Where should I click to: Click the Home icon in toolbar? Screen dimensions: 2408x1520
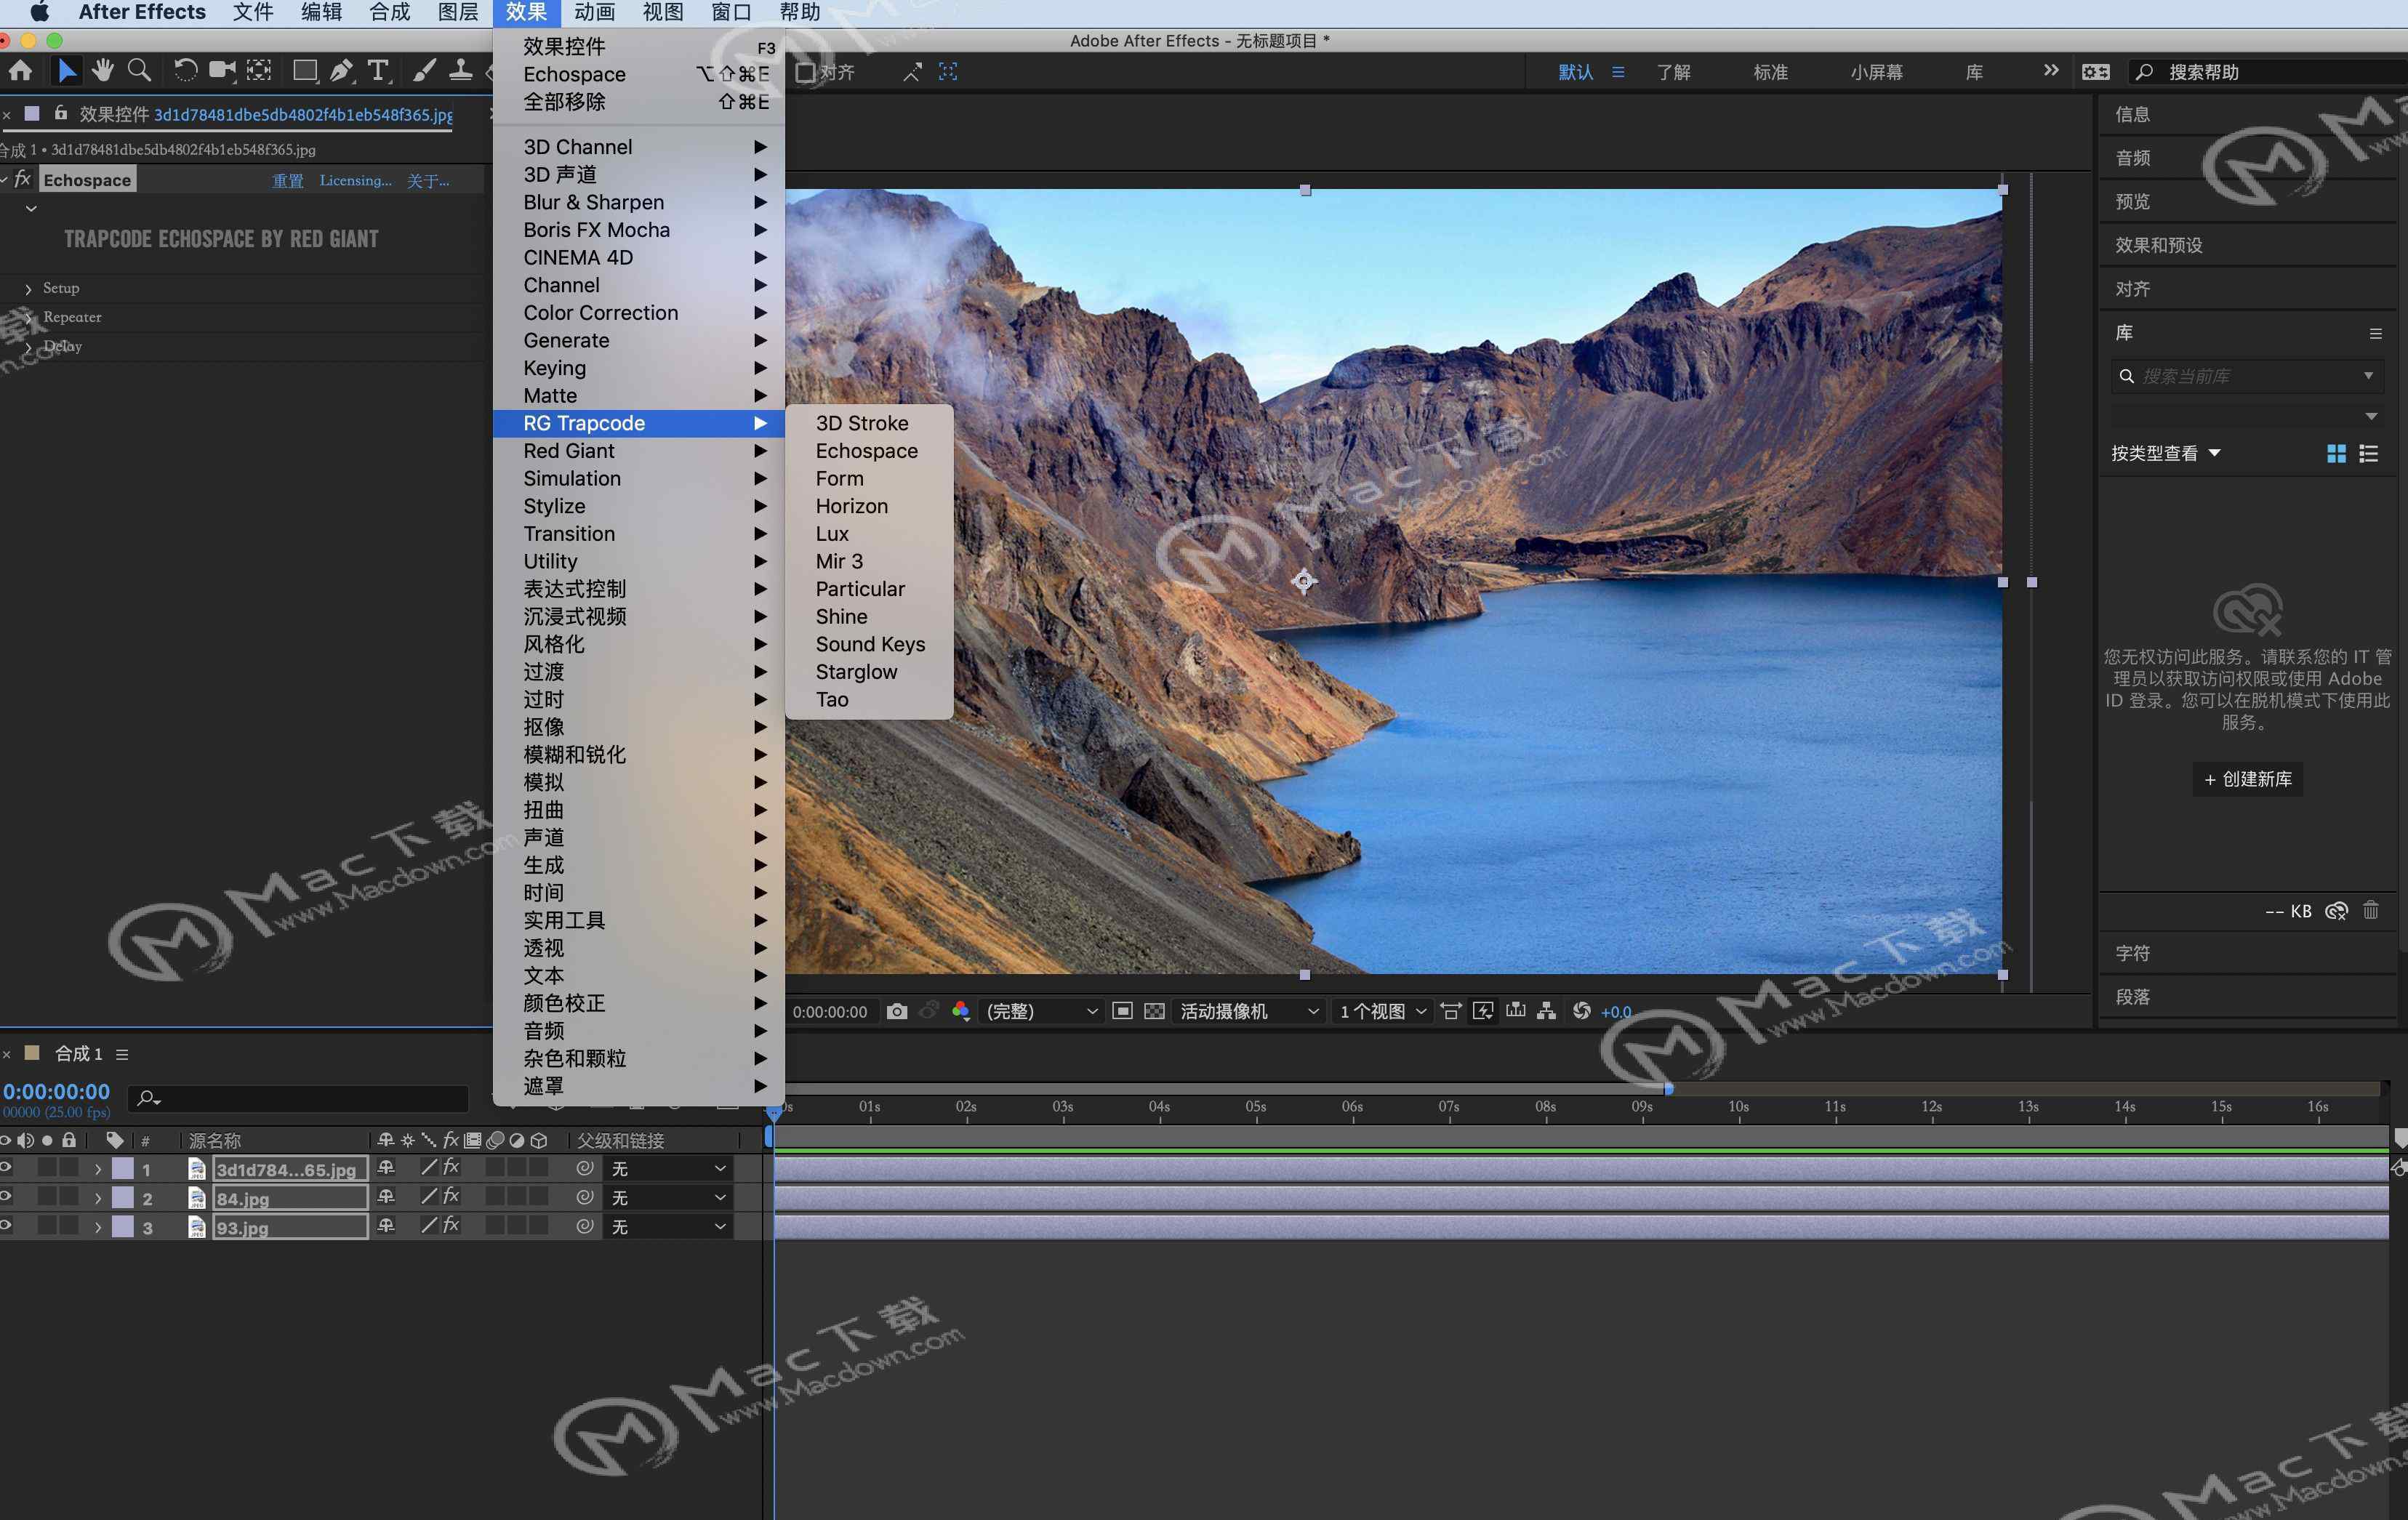click(x=20, y=71)
